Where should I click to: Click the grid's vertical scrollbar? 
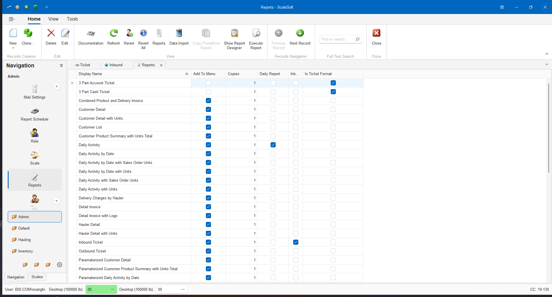click(549, 128)
